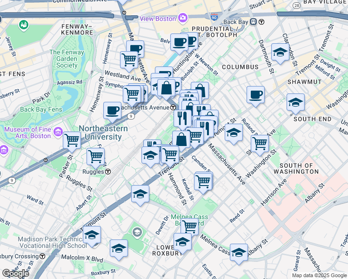Click graduation cap marker near Albany St bottom
This screenshot has width=348, height=279.
(239, 254)
